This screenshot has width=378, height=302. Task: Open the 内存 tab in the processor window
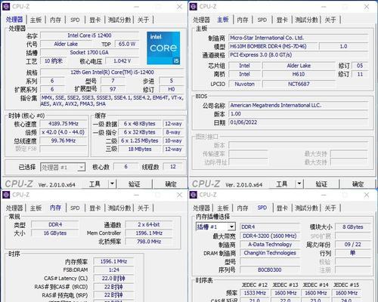[x=55, y=20]
